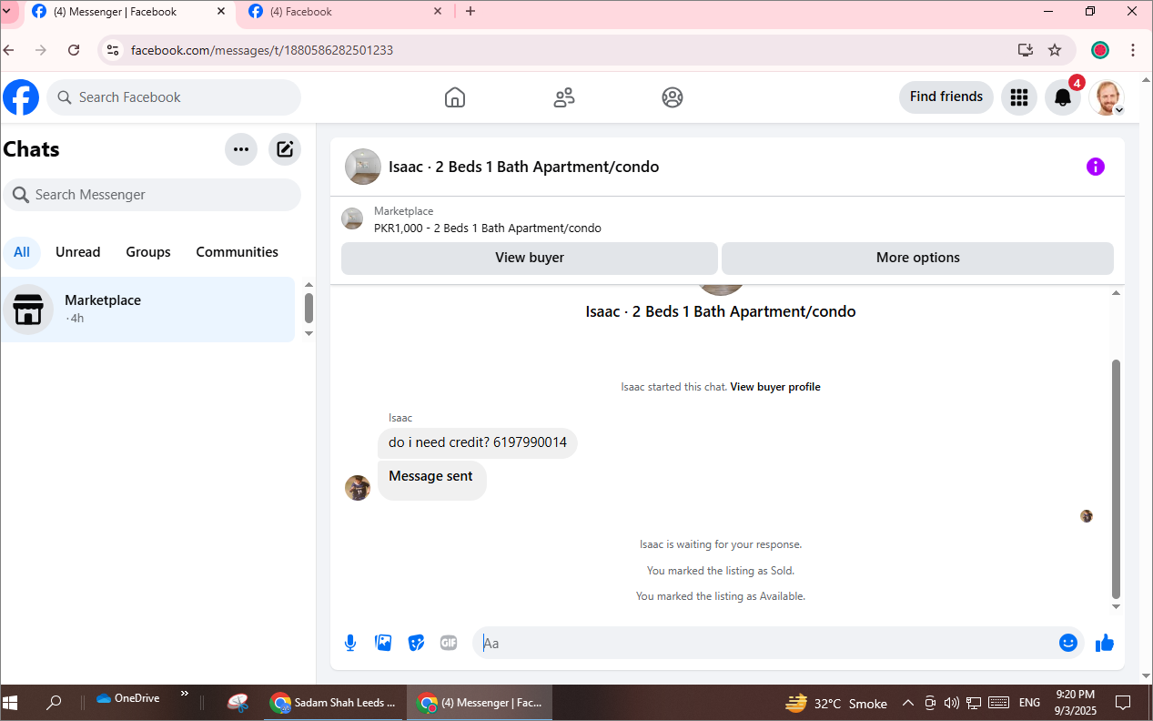Image resolution: width=1153 pixels, height=721 pixels.
Task: Click the Search Facebook field
Action: click(x=174, y=97)
